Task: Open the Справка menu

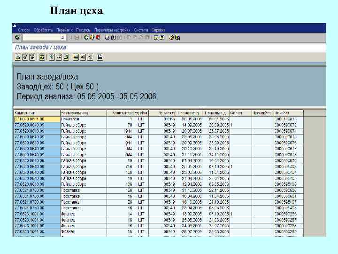Action: (159, 30)
